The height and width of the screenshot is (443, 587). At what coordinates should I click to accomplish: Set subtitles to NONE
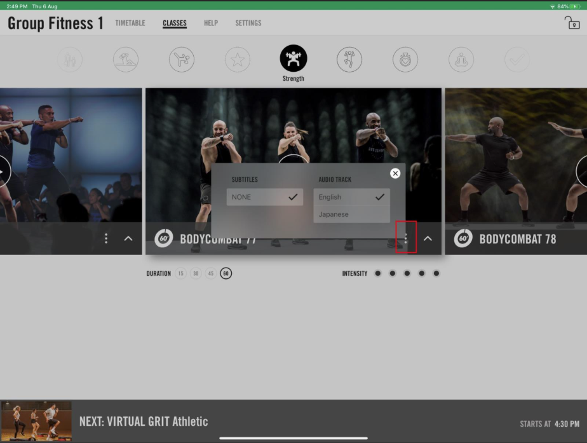tap(265, 197)
